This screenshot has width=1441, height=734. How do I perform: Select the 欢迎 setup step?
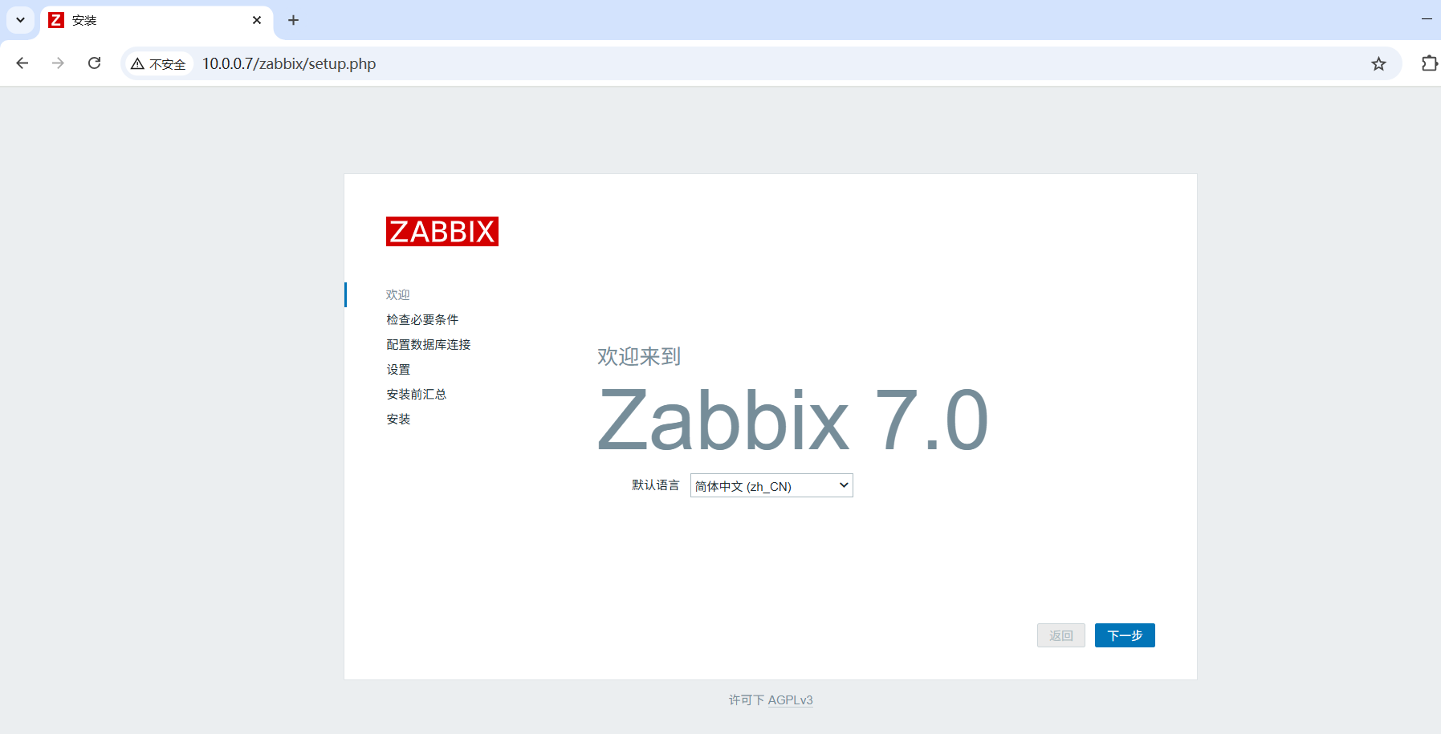(398, 294)
